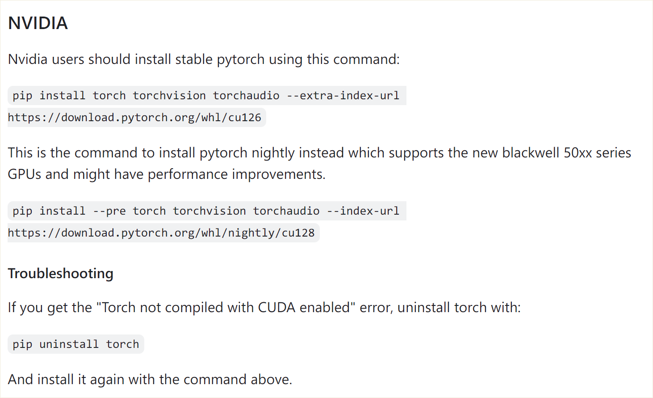Click 'torchvision' in the stable install command

click(x=169, y=96)
